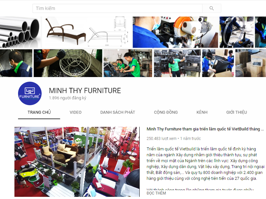The height and width of the screenshot is (199, 266).
Task: Click the subscriber count text
Action: coord(68,98)
